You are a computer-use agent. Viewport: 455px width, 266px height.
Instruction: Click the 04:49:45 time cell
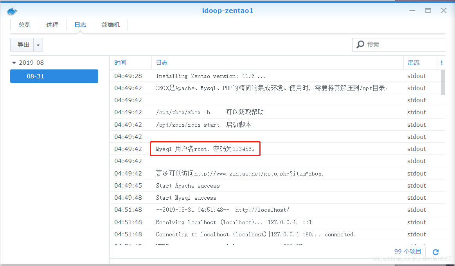(128, 186)
